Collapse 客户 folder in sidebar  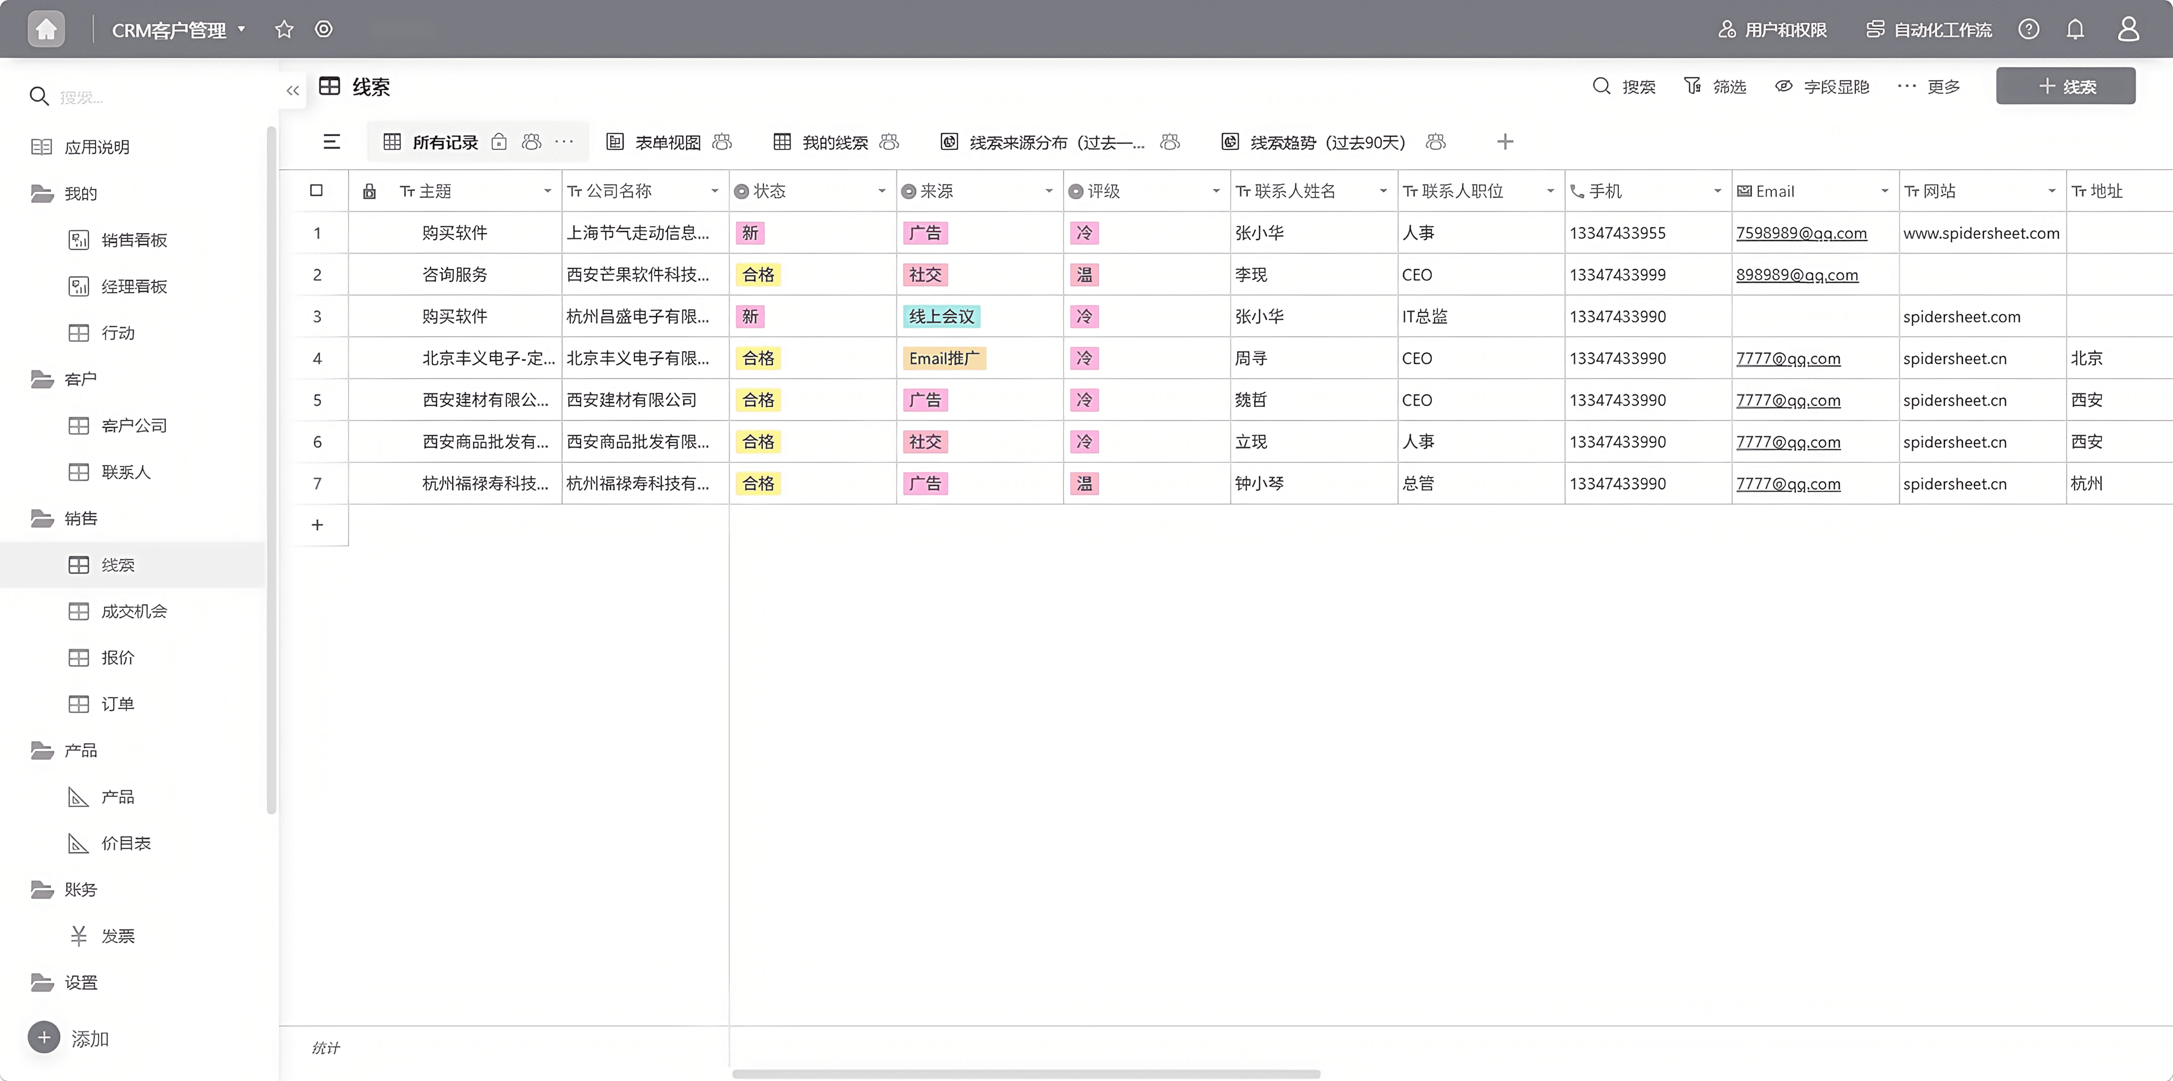point(64,380)
